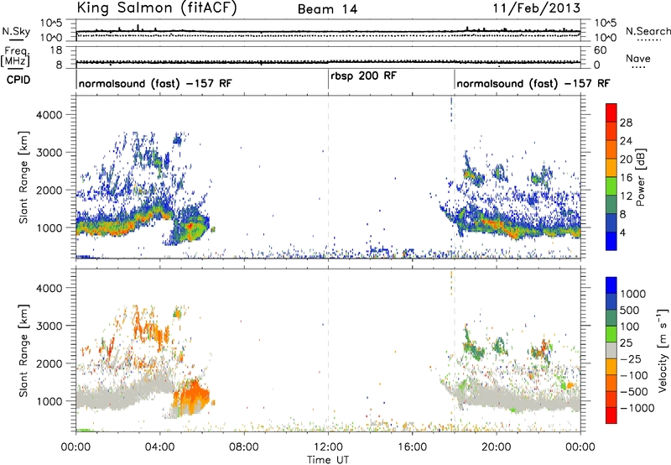Click the "04:00" time axis label
This screenshot has width=671, height=465.
pyautogui.click(x=159, y=447)
